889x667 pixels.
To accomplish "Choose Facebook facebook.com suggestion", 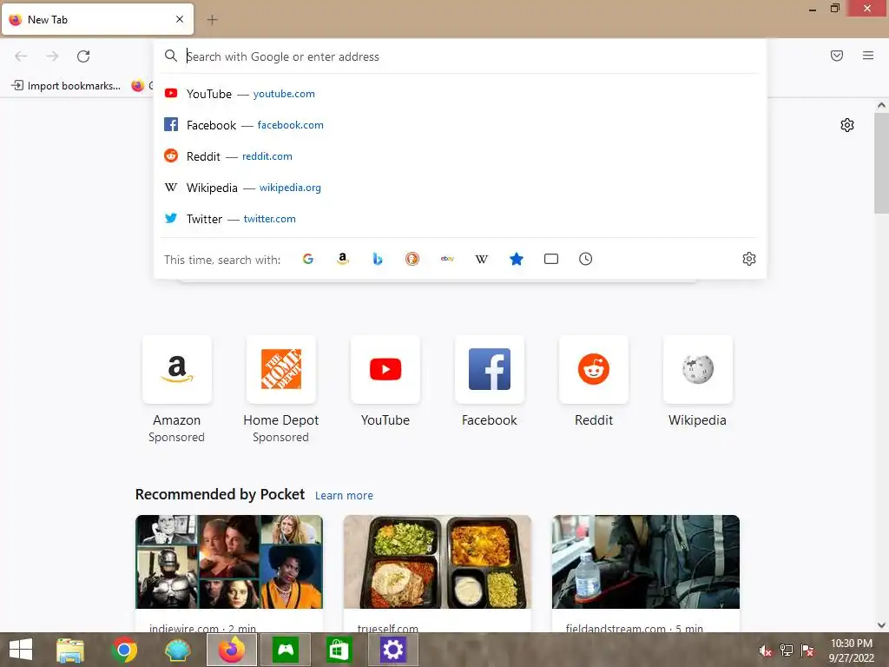I will coord(460,125).
